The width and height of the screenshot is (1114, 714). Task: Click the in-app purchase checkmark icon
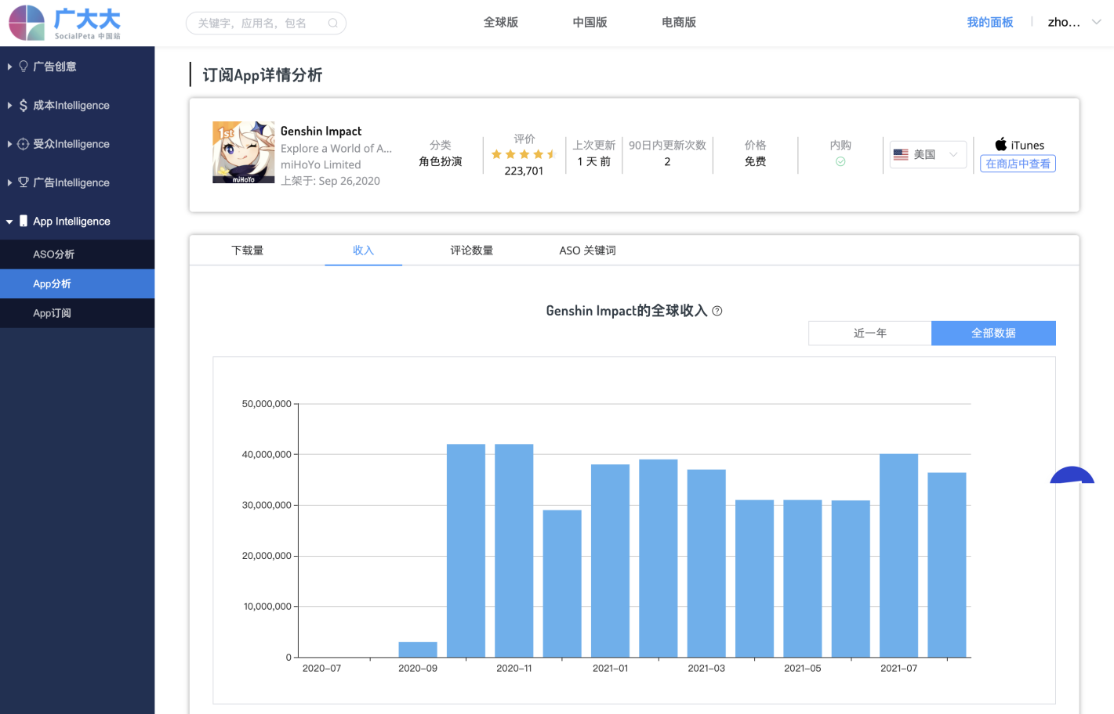840,161
